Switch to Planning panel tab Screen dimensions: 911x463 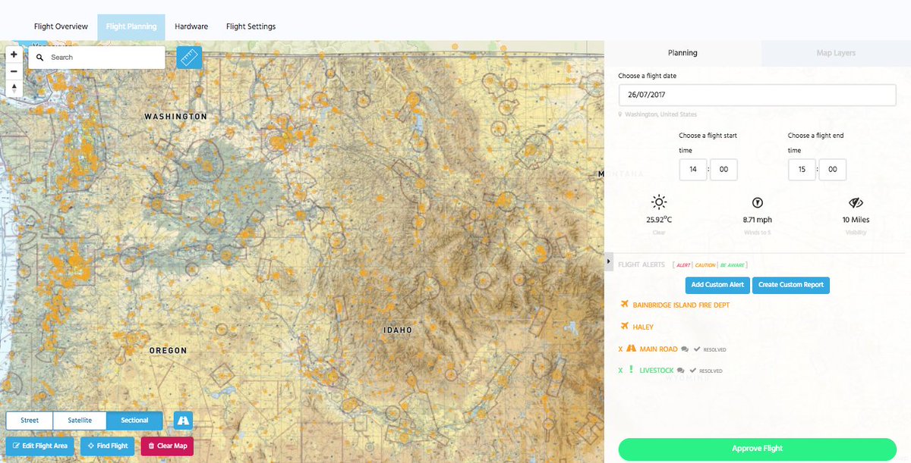click(x=682, y=53)
